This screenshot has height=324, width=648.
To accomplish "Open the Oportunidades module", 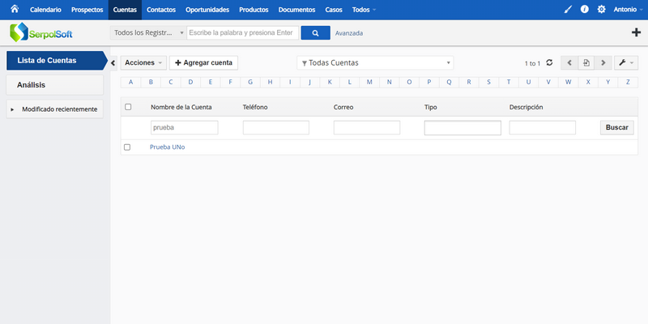I will (x=207, y=10).
